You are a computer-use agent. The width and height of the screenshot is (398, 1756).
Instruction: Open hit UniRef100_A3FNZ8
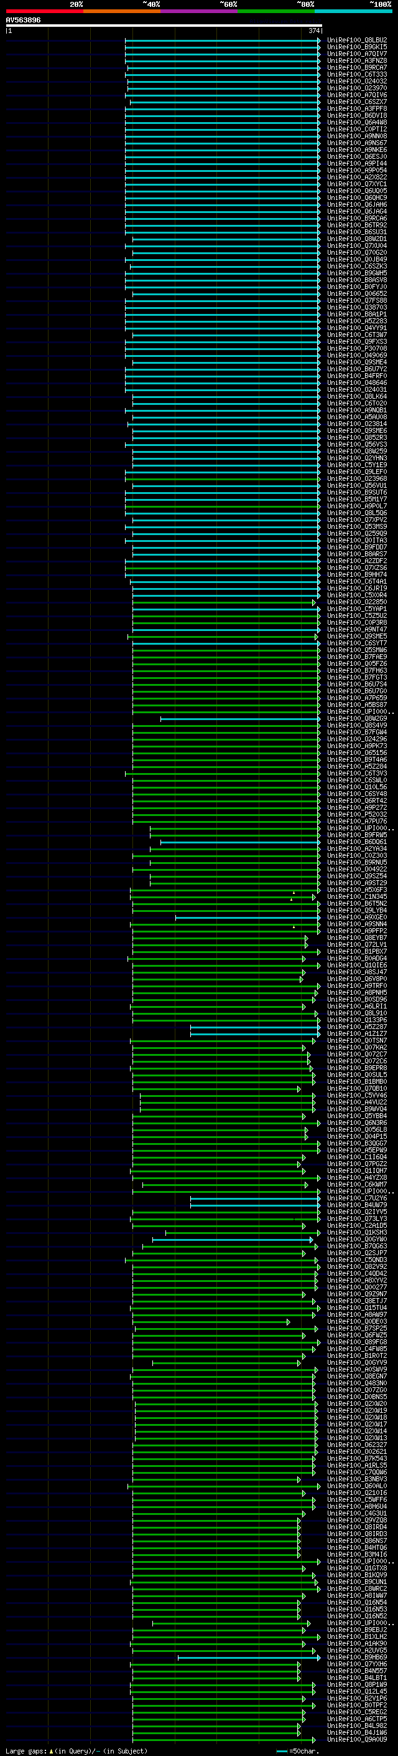pos(356,60)
